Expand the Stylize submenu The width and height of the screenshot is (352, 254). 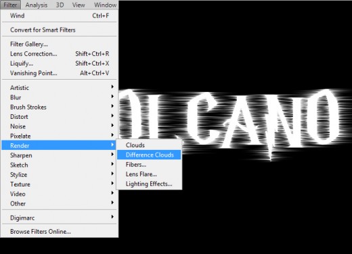(x=60, y=174)
